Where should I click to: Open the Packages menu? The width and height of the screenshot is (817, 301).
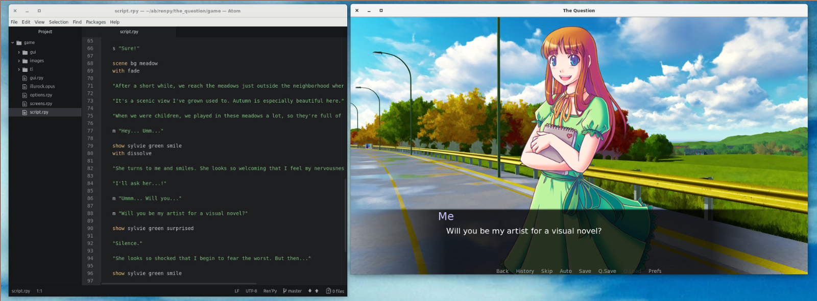pos(95,22)
